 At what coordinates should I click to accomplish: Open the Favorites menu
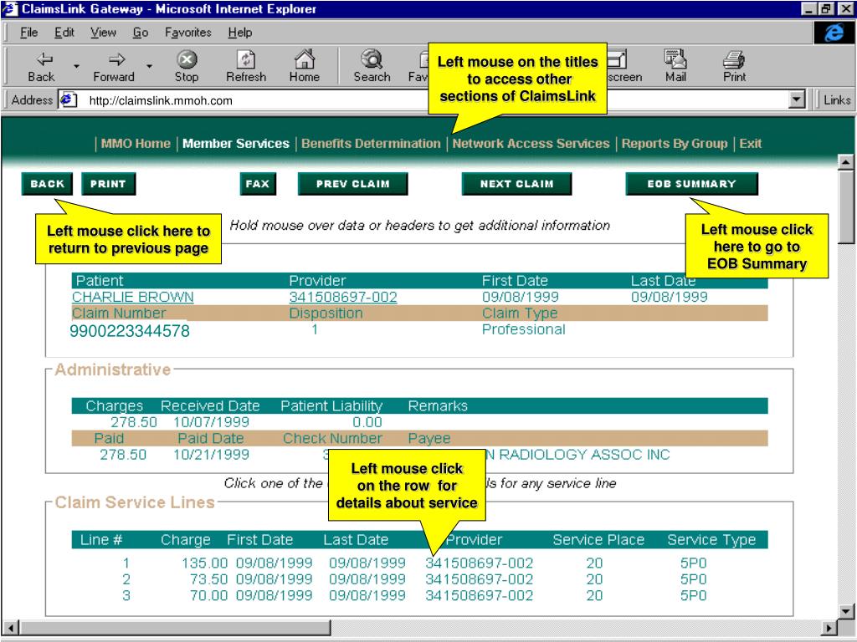[188, 33]
